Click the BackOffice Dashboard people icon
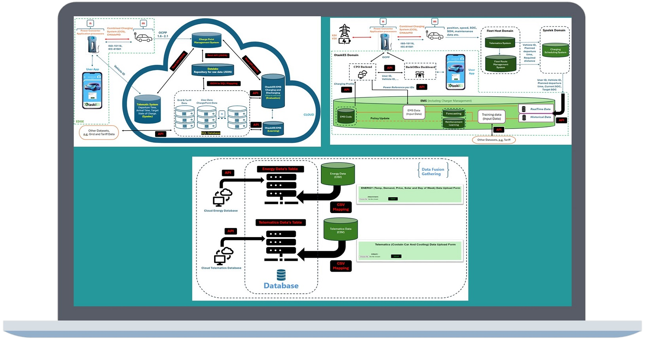Image resolution: width=645 pixels, height=340 pixels. point(419,74)
